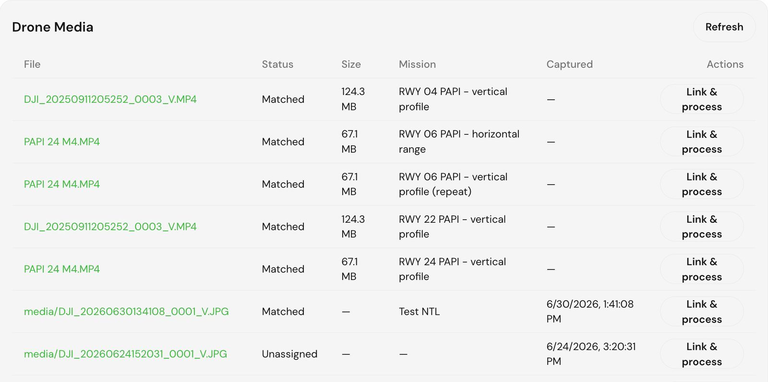768x382 pixels.
Task: Link & process the RWY 06 horizontal range media
Action: click(x=702, y=142)
